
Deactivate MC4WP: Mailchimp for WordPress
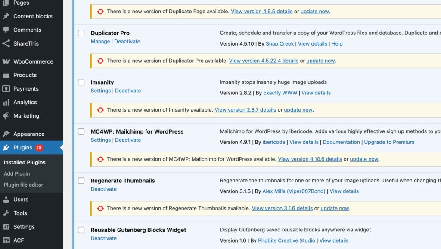(128, 140)
